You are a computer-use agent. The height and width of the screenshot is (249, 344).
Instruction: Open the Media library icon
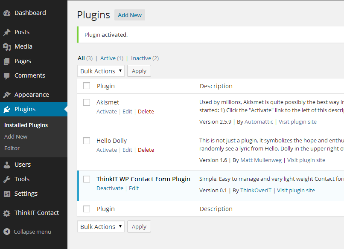click(x=7, y=46)
